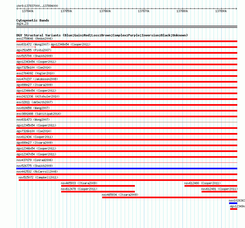Open nsv612436 (Cooper2011) label

[x=35, y=137]
